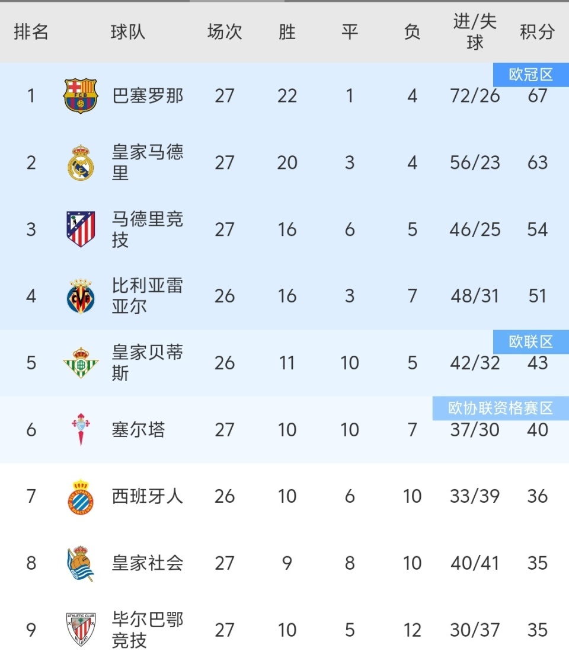The height and width of the screenshot is (664, 569).
Task: Open team page for 塞尔塔
Action: point(138,429)
